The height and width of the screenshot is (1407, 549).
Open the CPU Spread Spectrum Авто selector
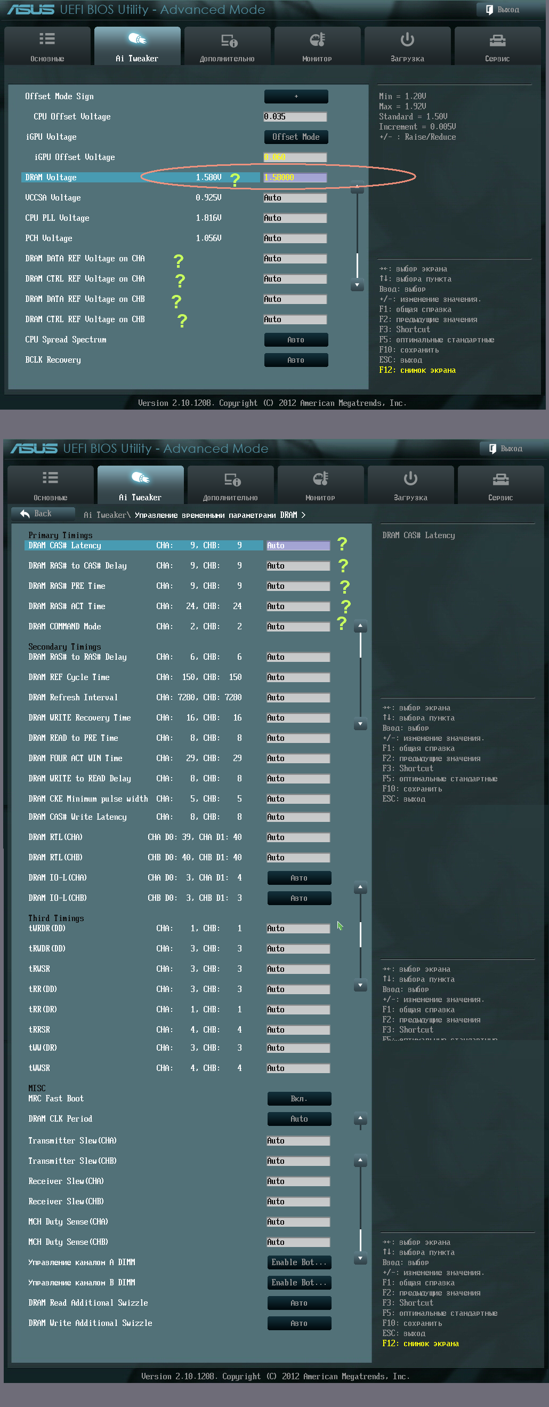point(296,340)
